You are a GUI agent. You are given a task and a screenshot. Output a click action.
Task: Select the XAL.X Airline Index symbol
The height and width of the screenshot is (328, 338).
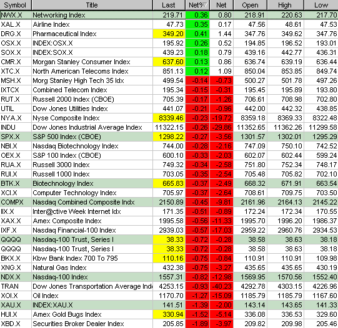[x=11, y=24]
